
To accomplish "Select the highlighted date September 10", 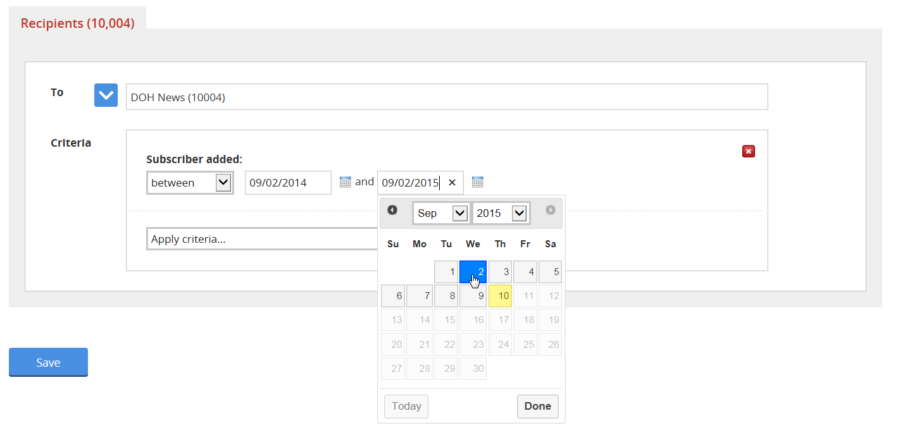I will click(x=499, y=295).
